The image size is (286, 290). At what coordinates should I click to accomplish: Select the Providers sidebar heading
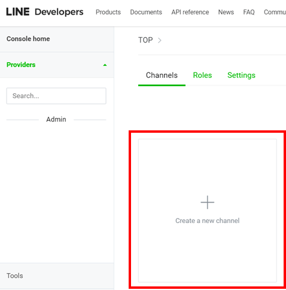21,65
